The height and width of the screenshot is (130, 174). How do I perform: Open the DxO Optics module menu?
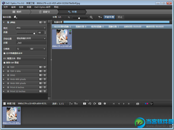(42, 7)
